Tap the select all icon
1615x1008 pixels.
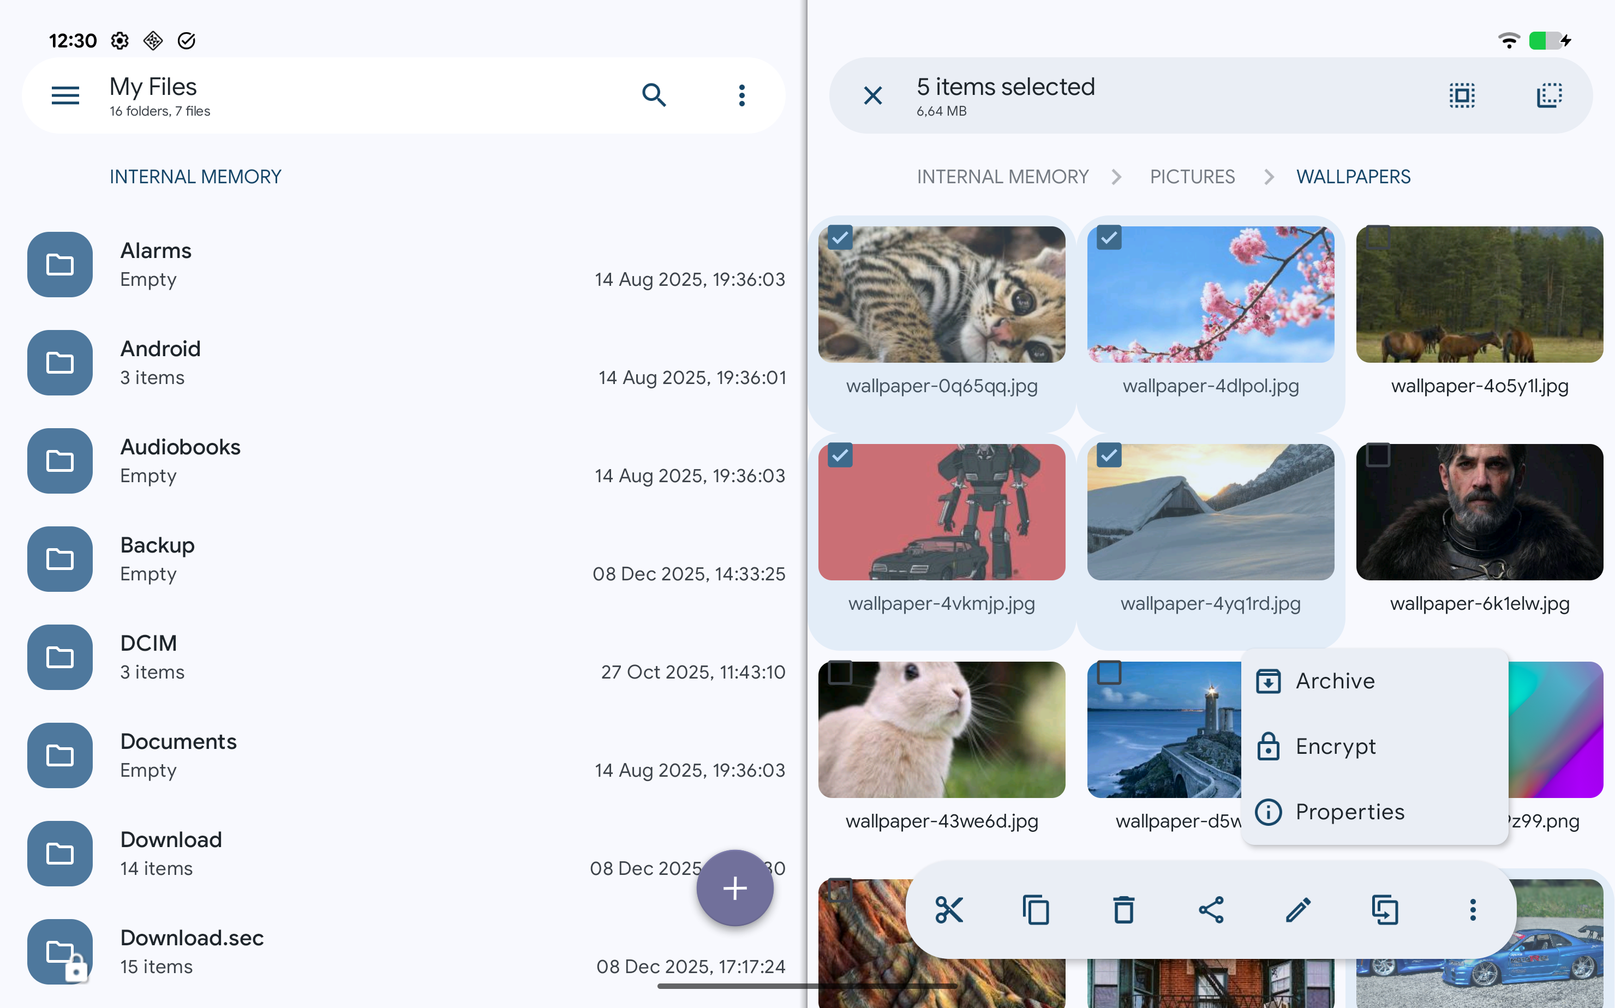1462,95
